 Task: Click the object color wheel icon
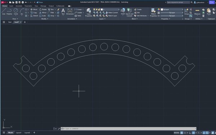click(x=159, y=9)
